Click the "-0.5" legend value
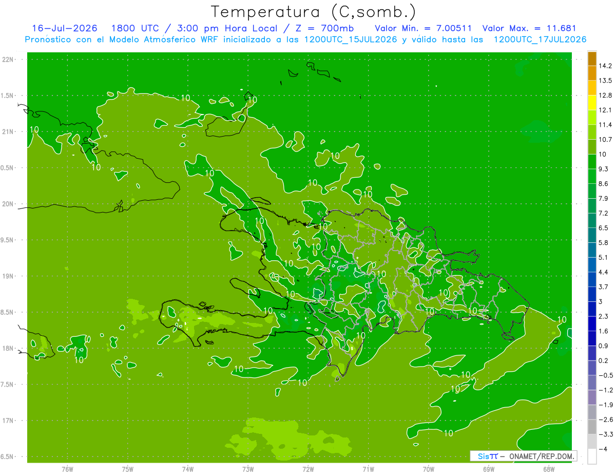Screen dimensions: 616x476 (x=606, y=375)
